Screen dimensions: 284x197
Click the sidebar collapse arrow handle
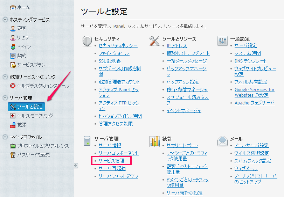[76, 165]
